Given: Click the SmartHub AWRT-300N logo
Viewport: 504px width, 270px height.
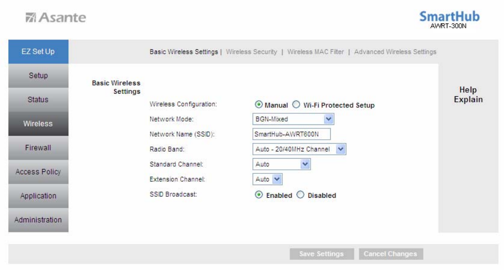Looking at the screenshot, I should [x=449, y=20].
